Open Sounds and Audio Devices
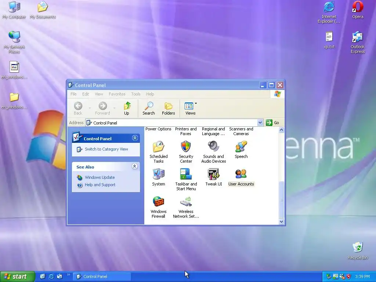 coord(213,152)
